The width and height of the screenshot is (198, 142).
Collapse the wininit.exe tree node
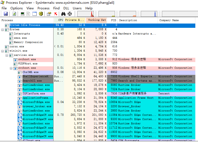pyautogui.click(x=2, y=51)
